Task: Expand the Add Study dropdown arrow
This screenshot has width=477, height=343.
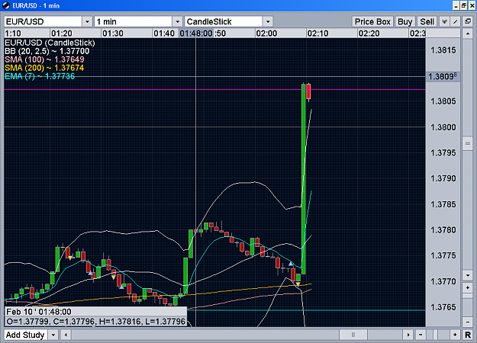Action: point(53,335)
